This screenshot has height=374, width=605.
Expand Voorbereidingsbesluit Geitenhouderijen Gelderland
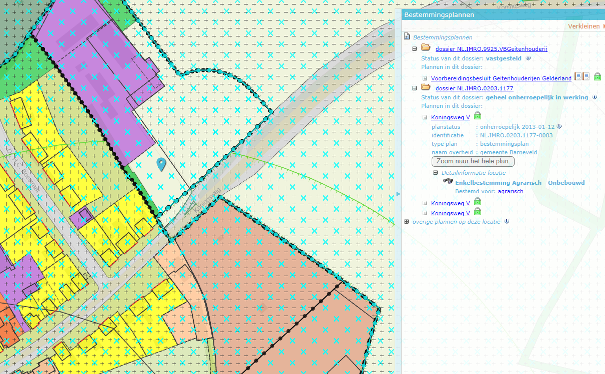point(425,78)
